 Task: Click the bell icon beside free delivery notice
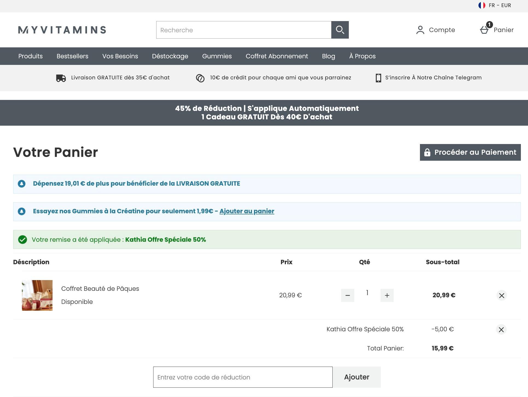click(x=22, y=184)
